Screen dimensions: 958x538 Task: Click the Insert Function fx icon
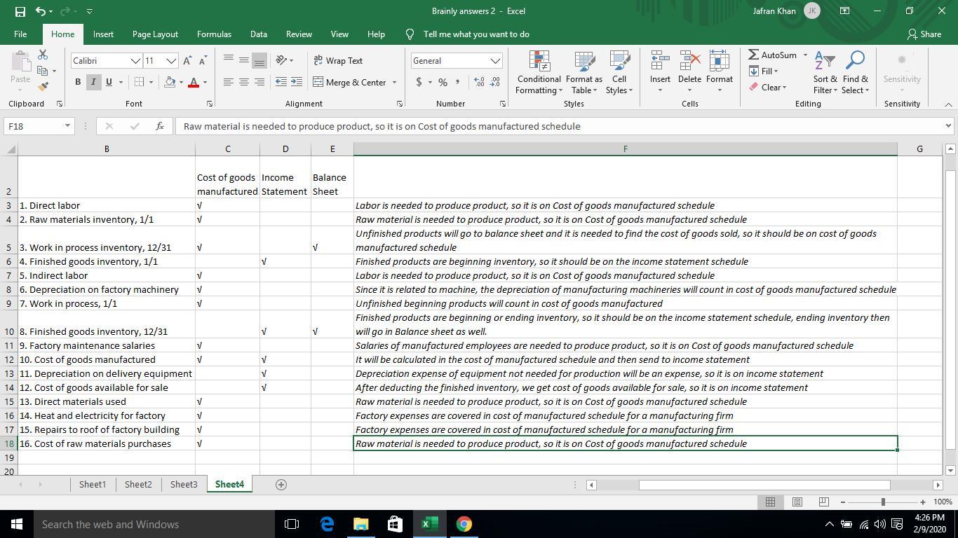click(160, 126)
